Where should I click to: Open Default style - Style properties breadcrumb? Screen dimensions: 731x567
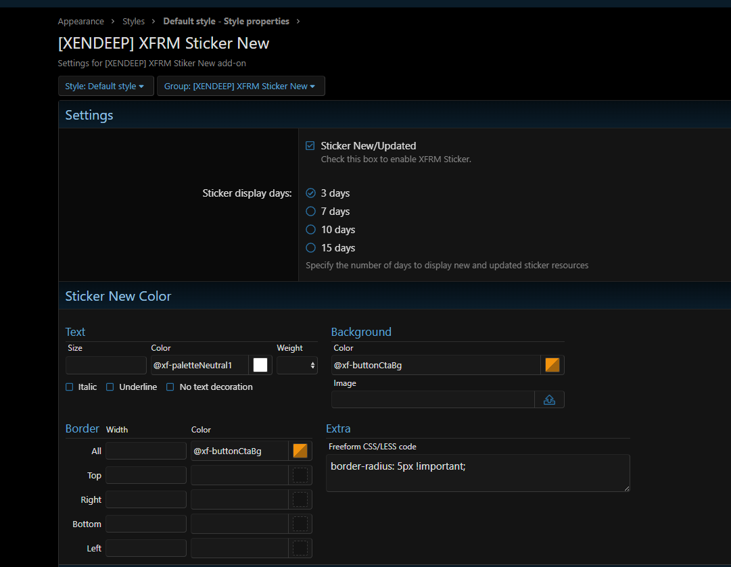pos(226,22)
